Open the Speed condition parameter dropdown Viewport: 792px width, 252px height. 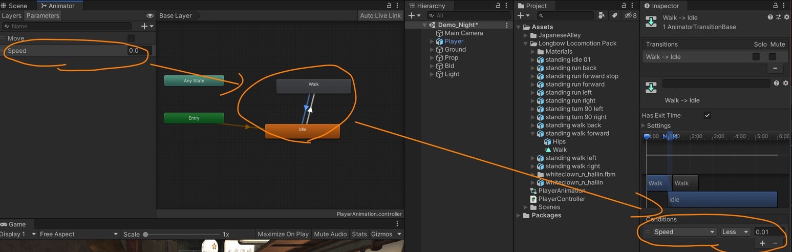[x=684, y=232]
